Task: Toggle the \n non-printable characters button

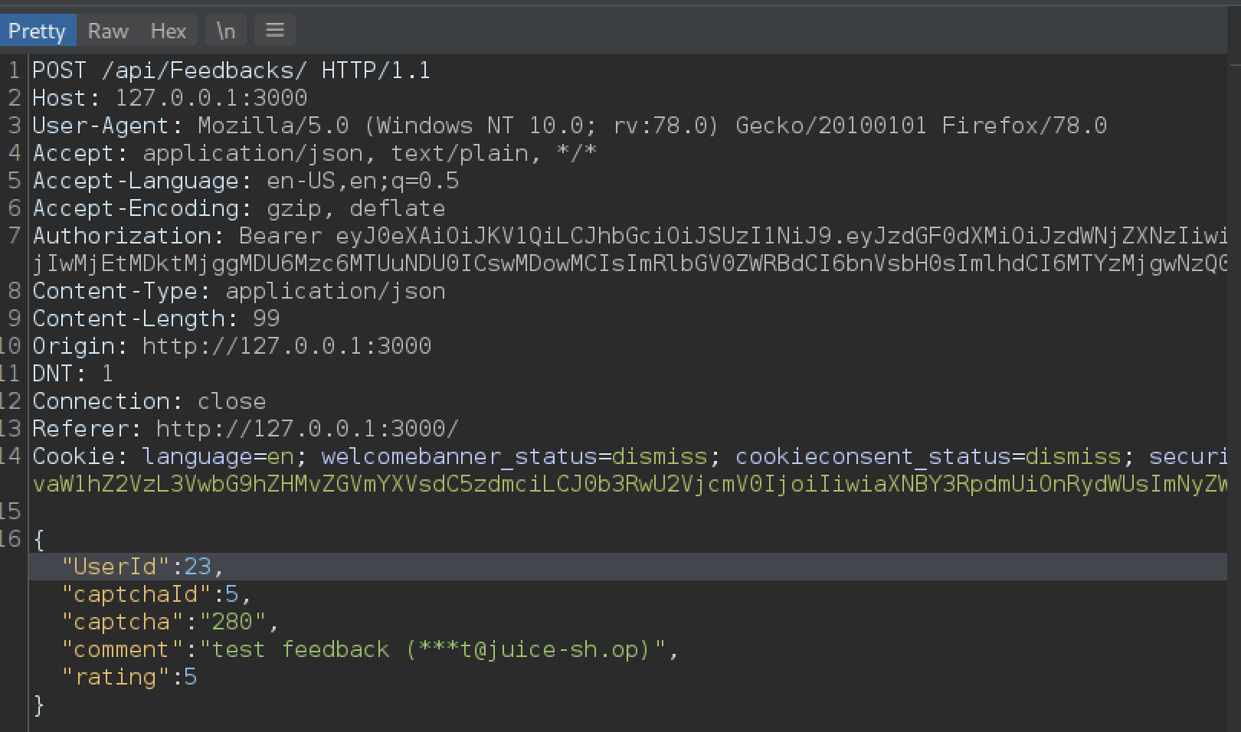Action: tap(226, 31)
